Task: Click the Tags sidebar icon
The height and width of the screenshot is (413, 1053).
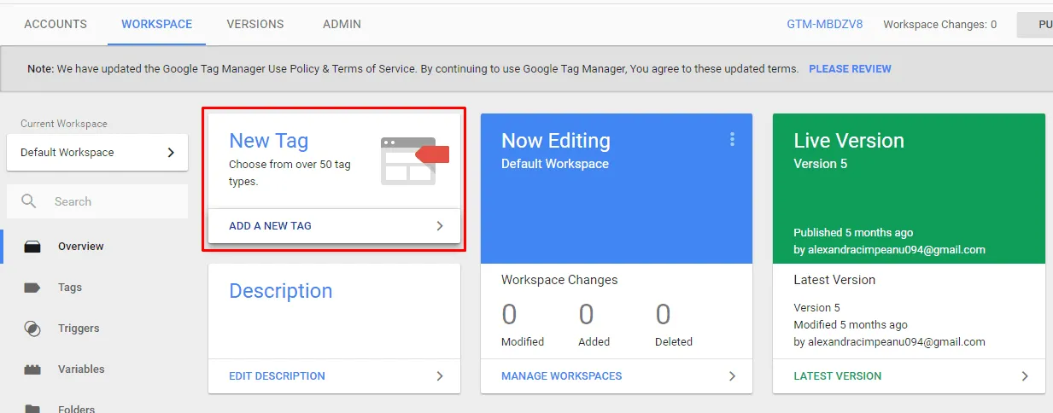Action: 32,288
